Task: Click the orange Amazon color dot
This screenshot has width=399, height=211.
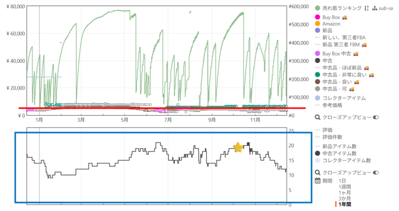Action: click(x=318, y=24)
